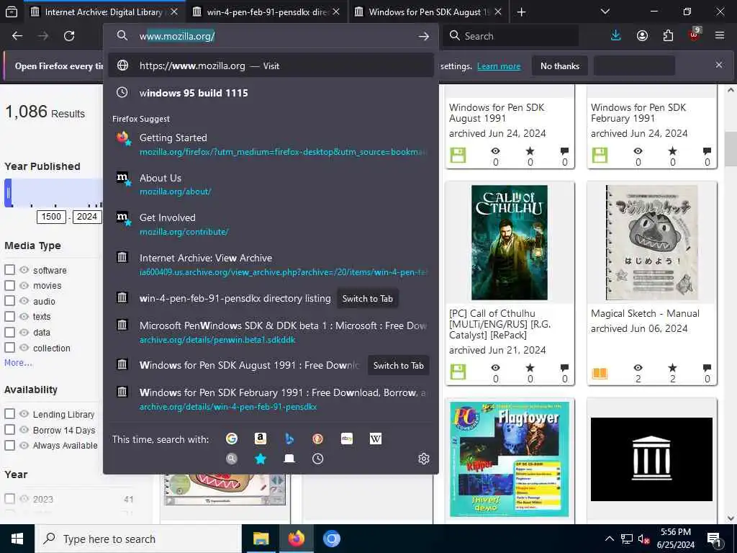
Task: Click the go arrow in address bar
Action: (x=423, y=36)
